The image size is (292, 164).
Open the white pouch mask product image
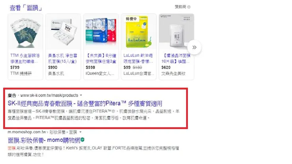[x=176, y=32]
